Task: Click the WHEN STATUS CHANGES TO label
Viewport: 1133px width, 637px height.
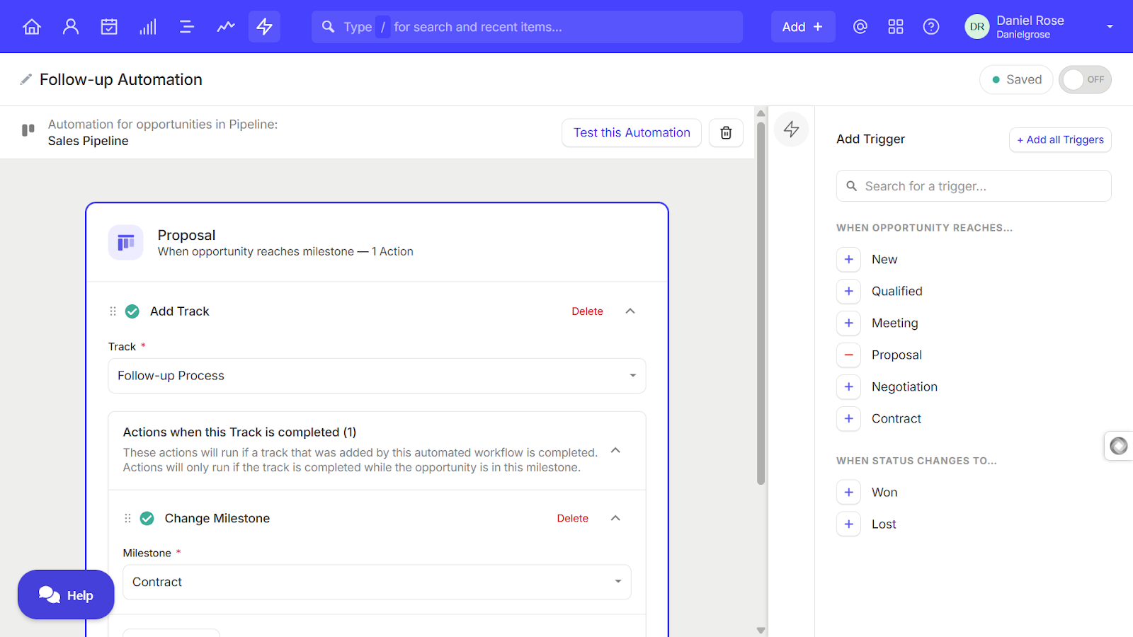Action: point(916,461)
